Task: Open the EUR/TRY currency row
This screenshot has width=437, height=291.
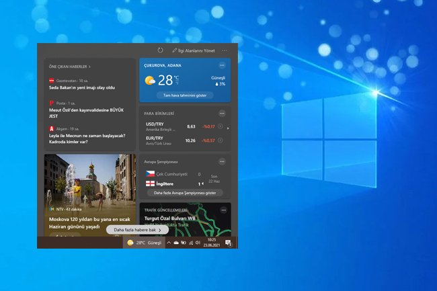Action: tap(184, 140)
